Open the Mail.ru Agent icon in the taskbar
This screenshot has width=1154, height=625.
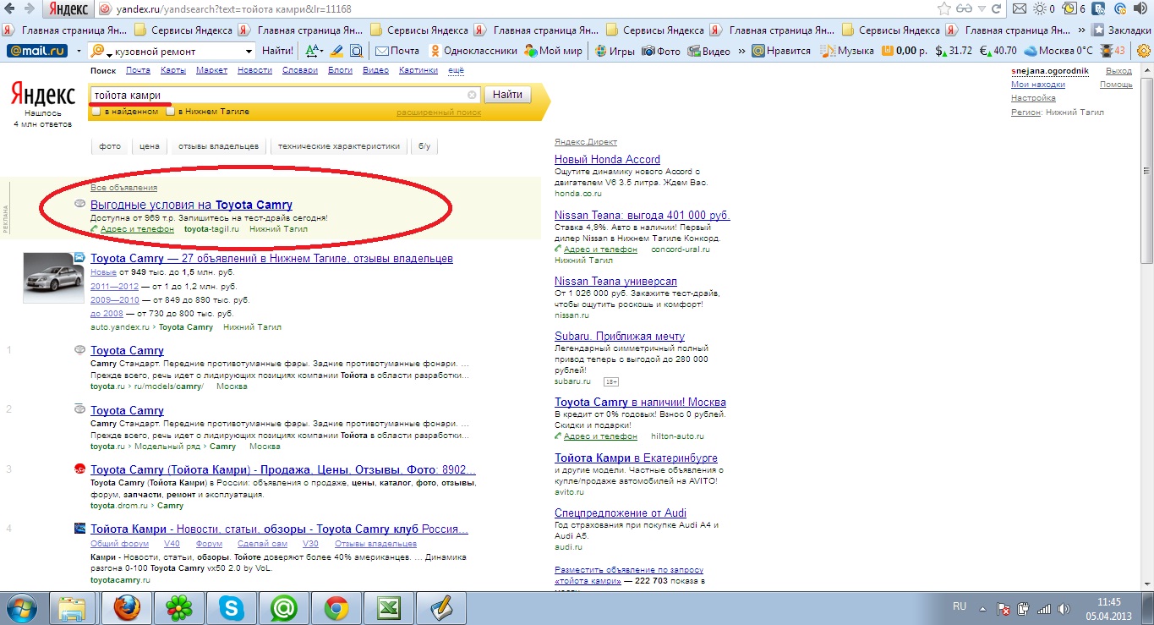point(284,607)
